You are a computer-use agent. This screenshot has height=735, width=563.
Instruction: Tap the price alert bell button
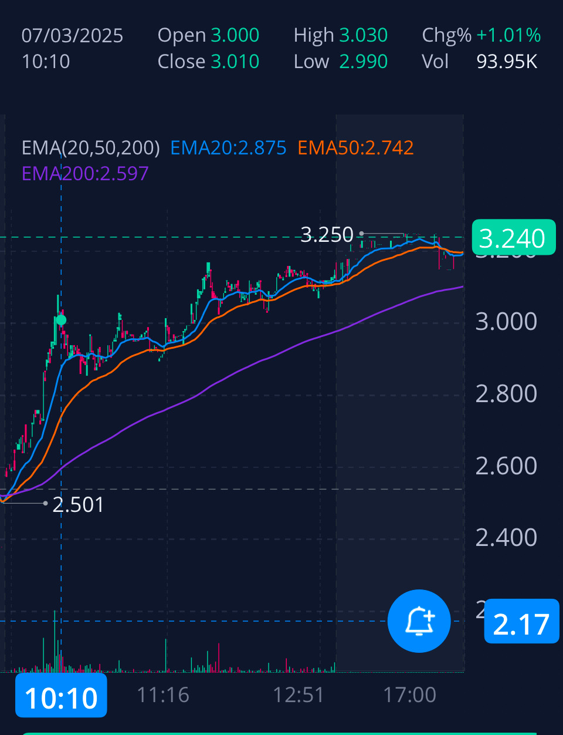(419, 621)
